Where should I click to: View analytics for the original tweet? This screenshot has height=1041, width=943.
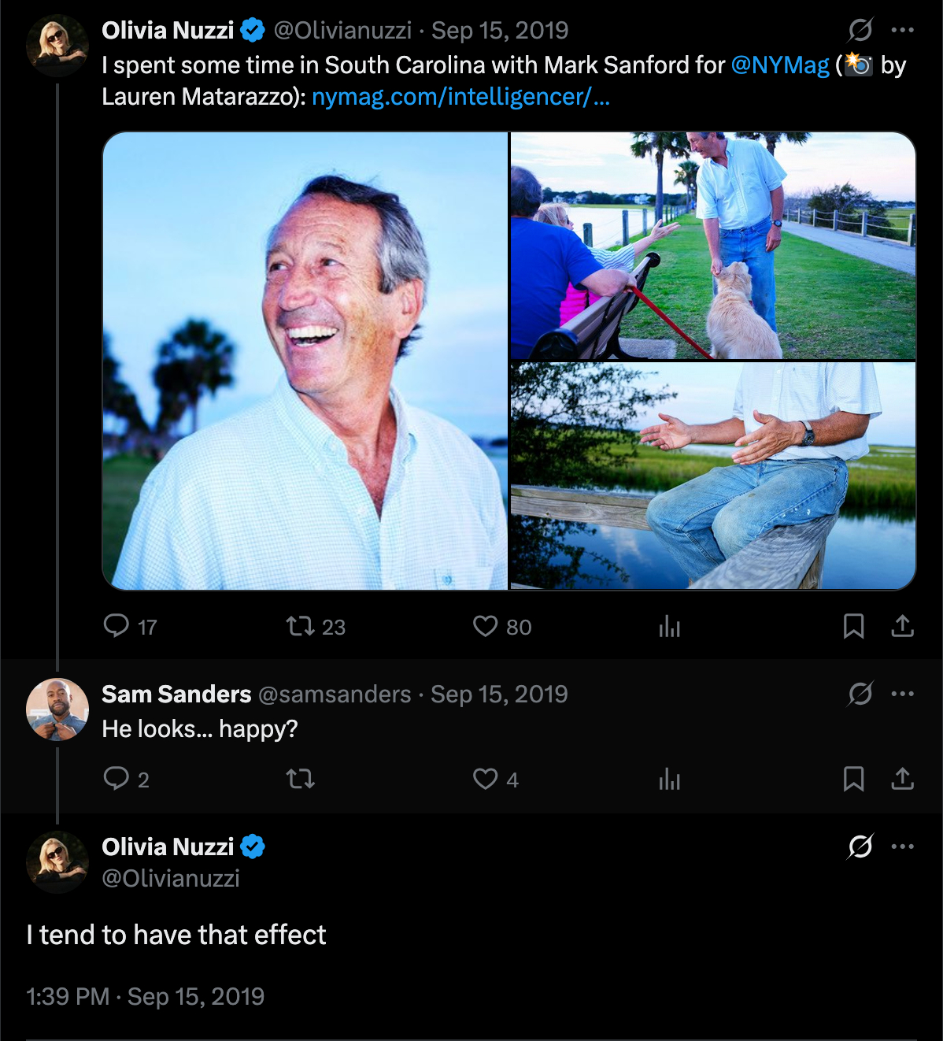pyautogui.click(x=669, y=626)
